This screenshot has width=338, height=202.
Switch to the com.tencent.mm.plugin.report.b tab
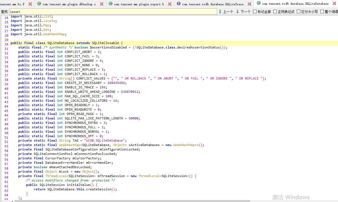coord(139,4)
